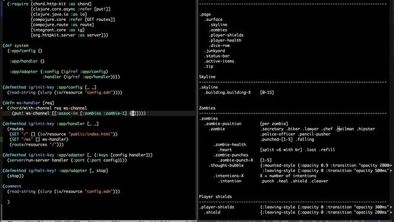The image size is (394, 222).
Task: Click "chord/with-channel req ws-channel" line
Action: [x=47, y=108]
